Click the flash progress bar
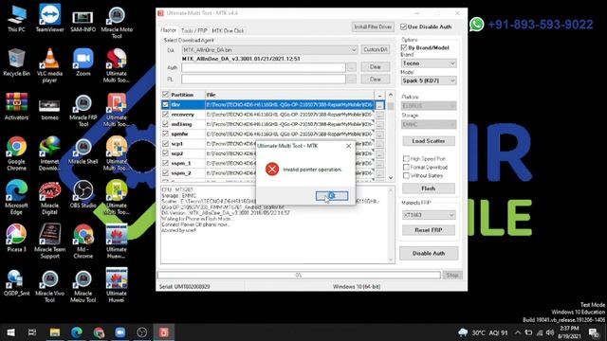 click(299, 275)
